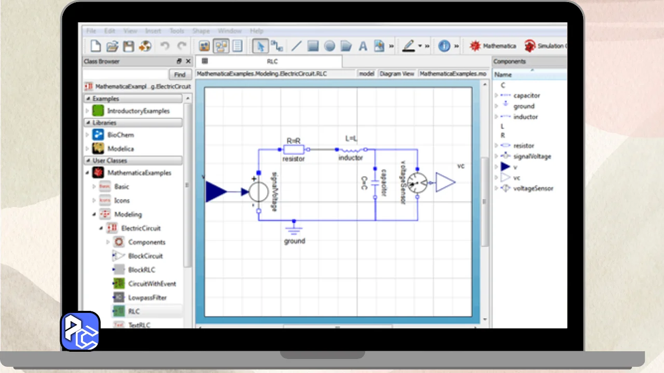Select the pointer selection tool
Viewport: 664px width, 373px height.
260,46
